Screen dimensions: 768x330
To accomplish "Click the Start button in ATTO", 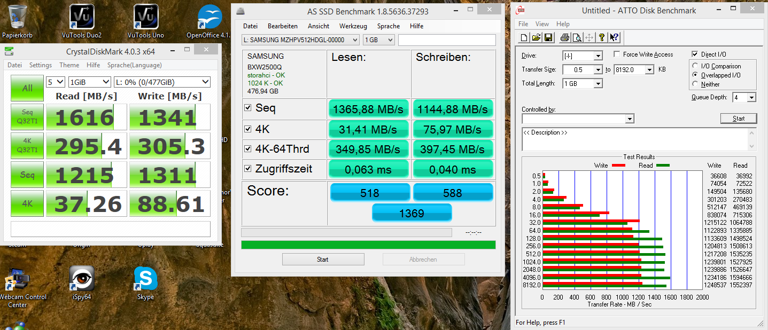I will pyautogui.click(x=739, y=119).
